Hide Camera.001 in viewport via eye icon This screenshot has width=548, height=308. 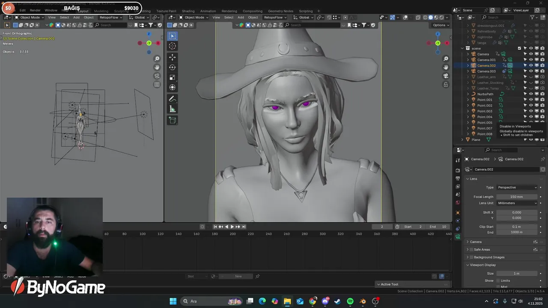(x=531, y=60)
